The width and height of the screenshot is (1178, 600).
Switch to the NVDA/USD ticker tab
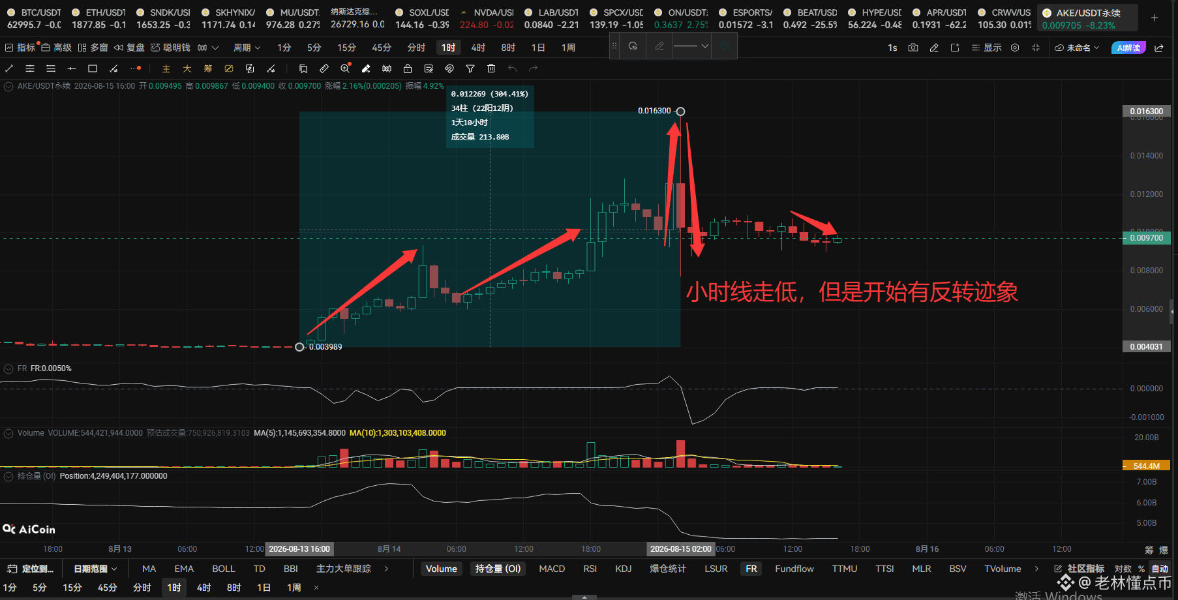(x=487, y=18)
